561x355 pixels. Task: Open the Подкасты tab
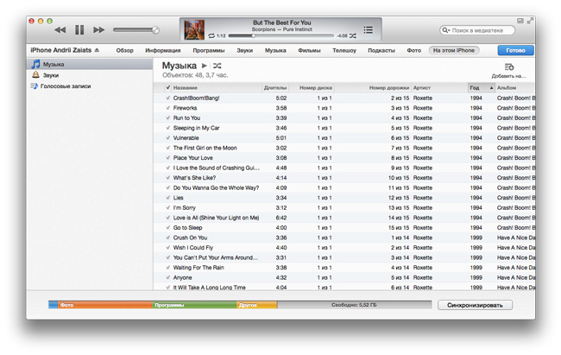click(x=381, y=50)
